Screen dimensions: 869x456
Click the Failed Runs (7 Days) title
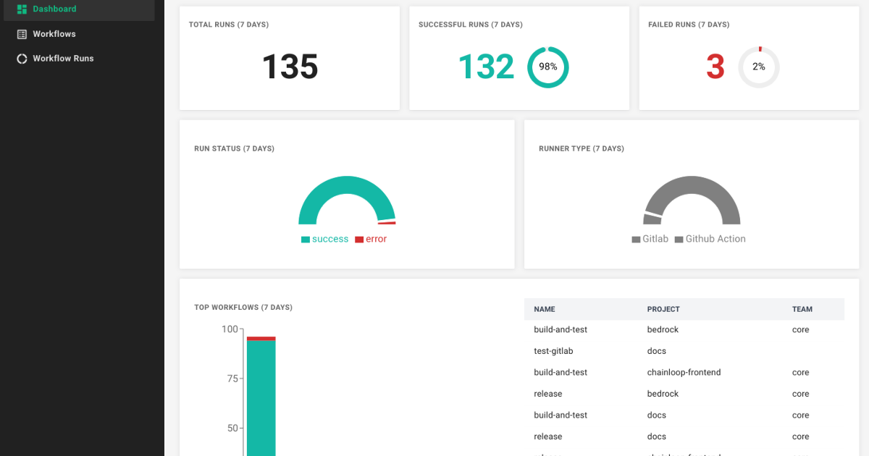click(689, 25)
